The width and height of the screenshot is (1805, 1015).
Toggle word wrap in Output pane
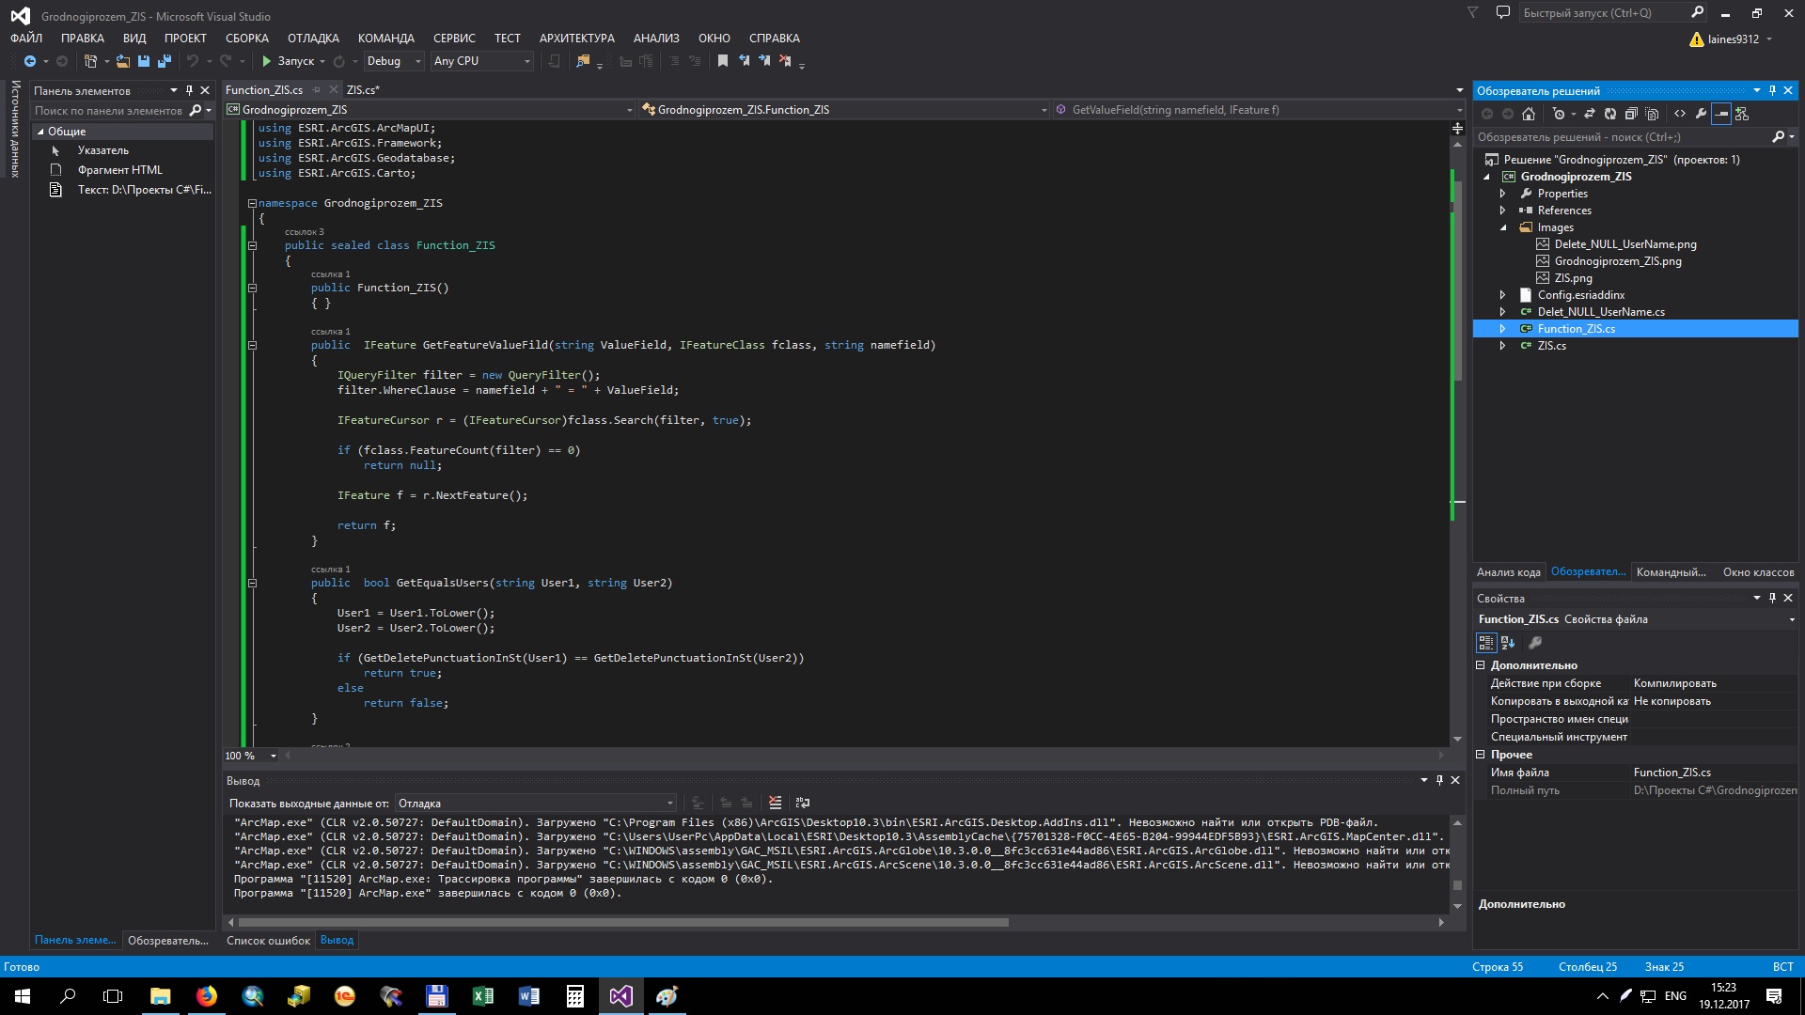(802, 803)
